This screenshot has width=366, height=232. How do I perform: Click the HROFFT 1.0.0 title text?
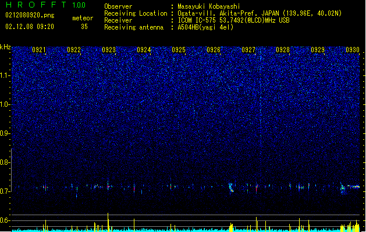pos(45,5)
